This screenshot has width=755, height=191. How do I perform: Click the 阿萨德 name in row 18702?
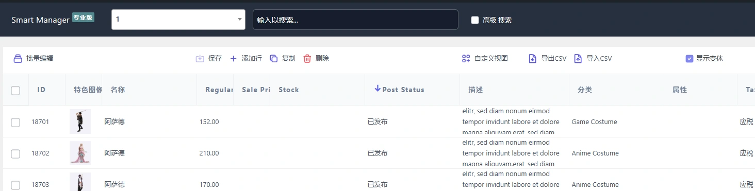(x=114, y=153)
